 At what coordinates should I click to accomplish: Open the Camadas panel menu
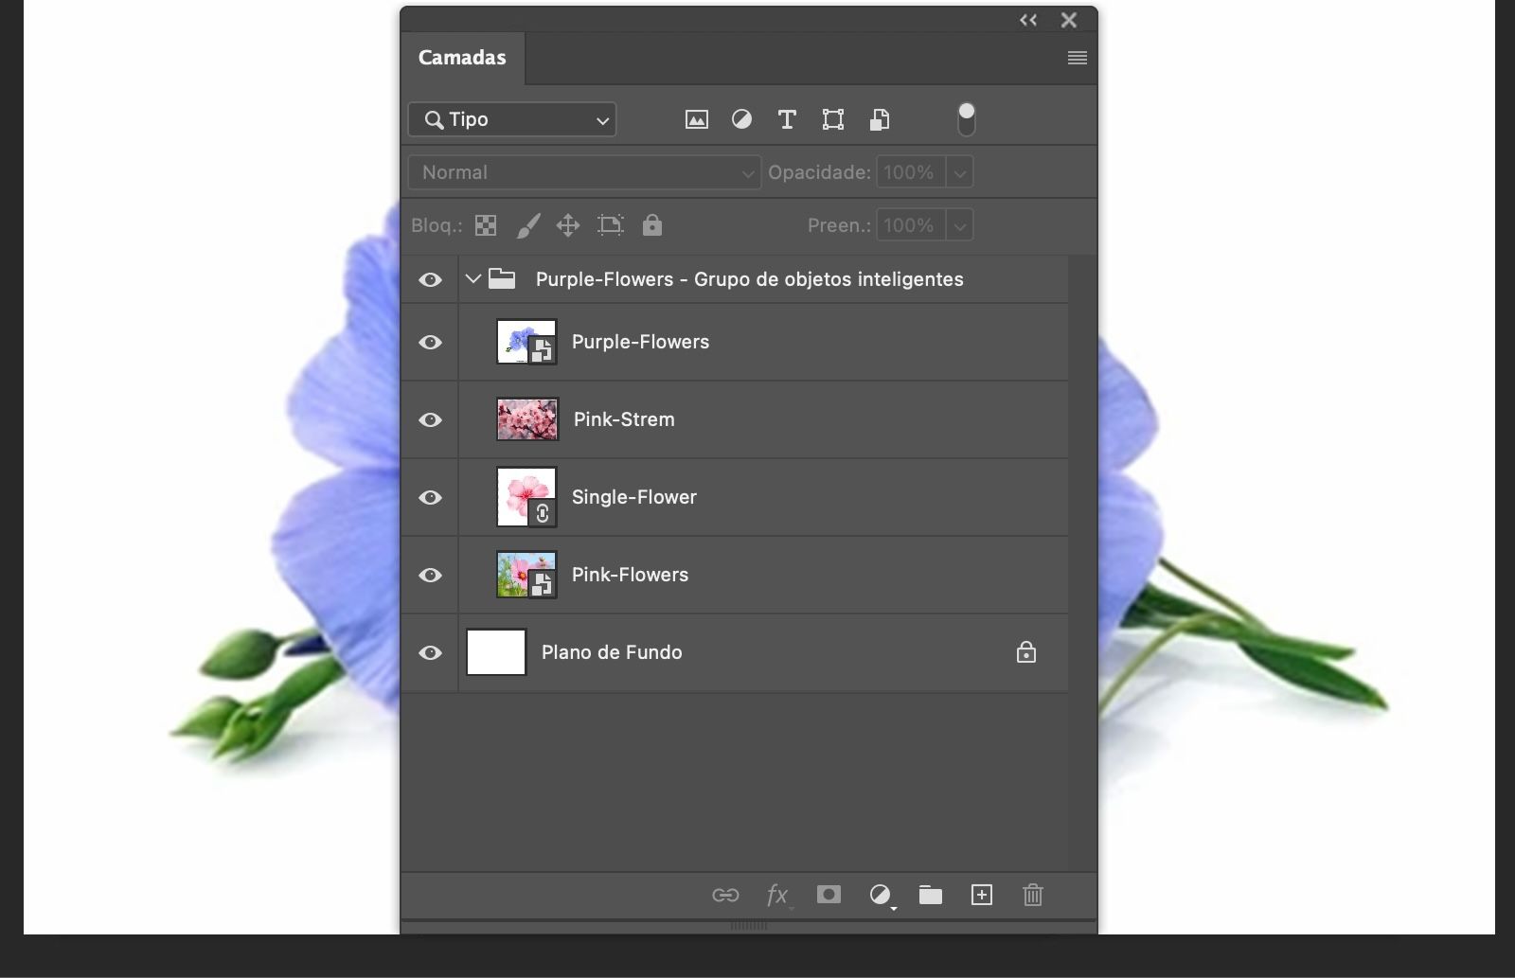1077,58
